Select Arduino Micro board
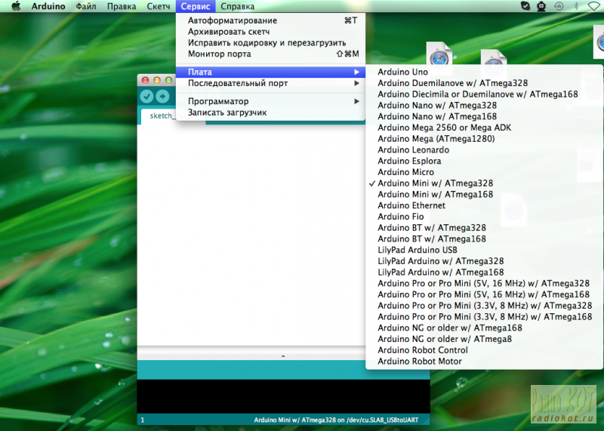This screenshot has width=604, height=431. point(484,172)
